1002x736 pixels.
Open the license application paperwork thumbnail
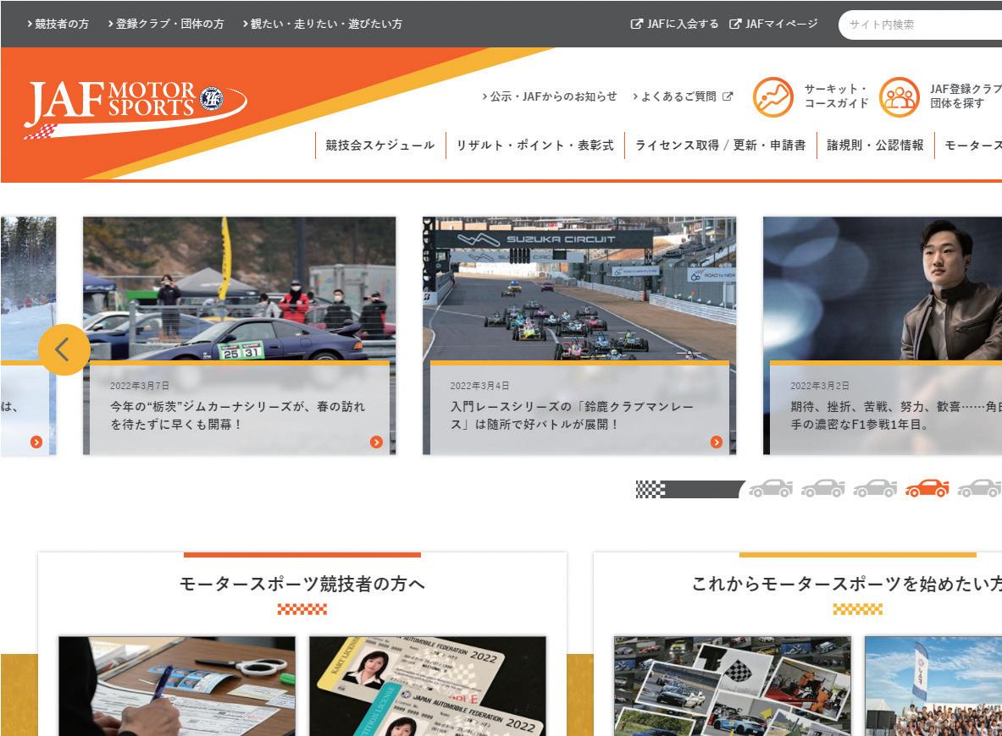(177, 686)
